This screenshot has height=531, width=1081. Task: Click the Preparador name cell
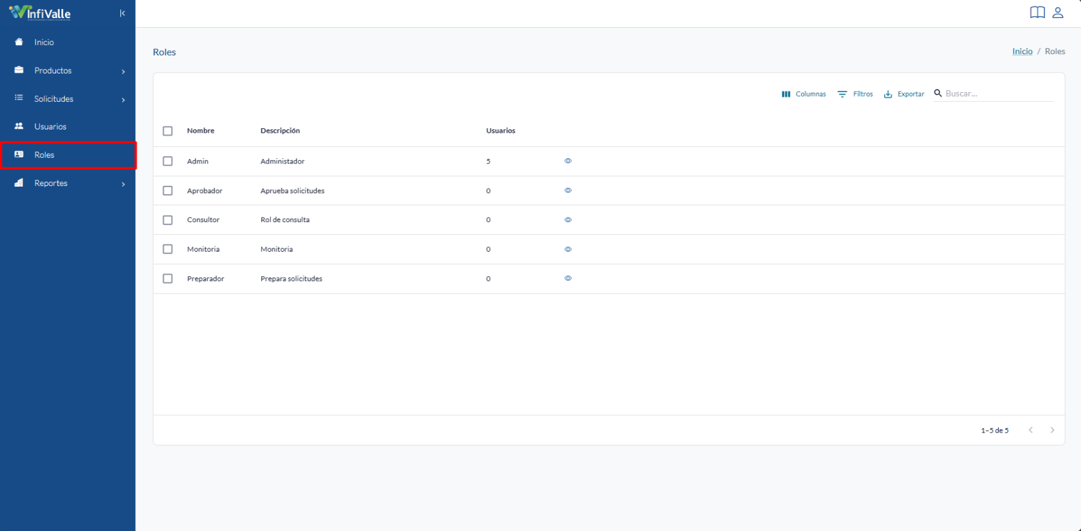[x=206, y=279]
